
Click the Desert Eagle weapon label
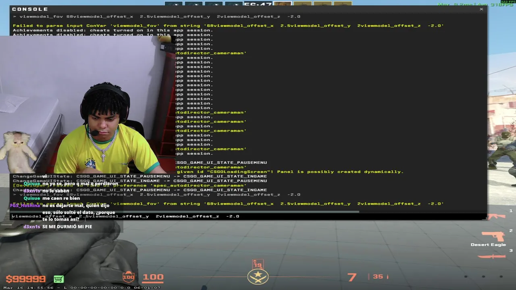[x=488, y=244]
